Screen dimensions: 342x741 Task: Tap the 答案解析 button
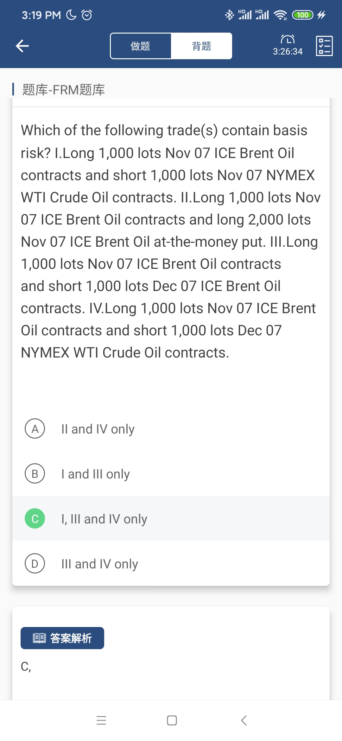point(62,638)
